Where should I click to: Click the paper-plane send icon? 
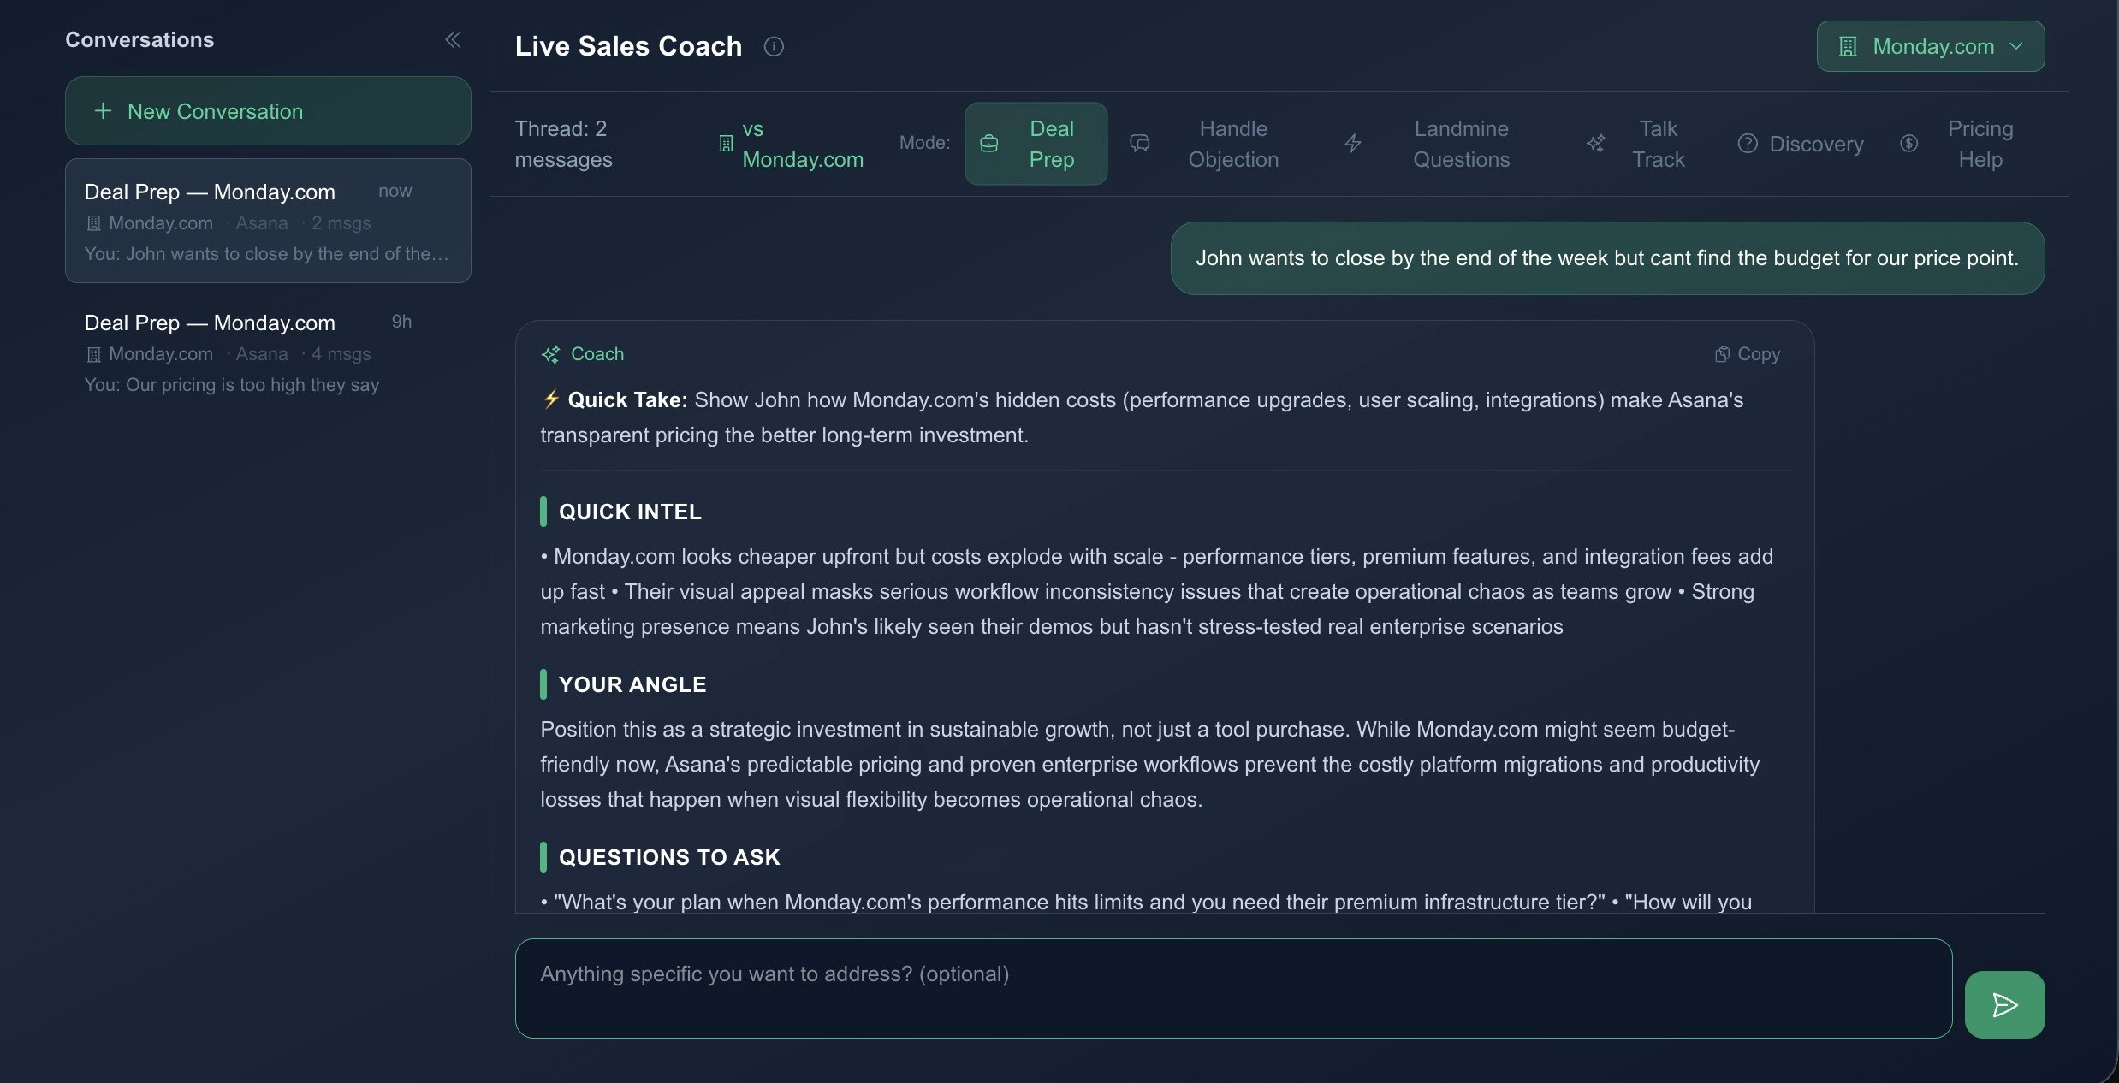pyautogui.click(x=2005, y=1004)
